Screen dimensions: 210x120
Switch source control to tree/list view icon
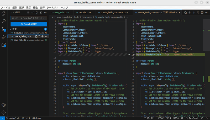[28, 12]
